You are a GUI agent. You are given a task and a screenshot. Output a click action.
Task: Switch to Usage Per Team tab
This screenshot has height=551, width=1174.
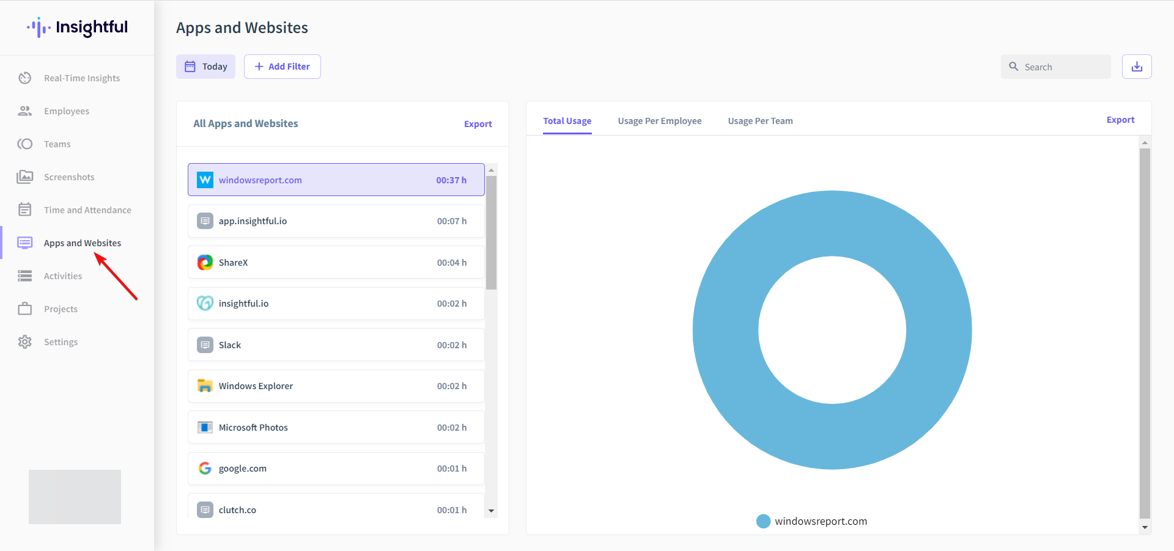760,121
